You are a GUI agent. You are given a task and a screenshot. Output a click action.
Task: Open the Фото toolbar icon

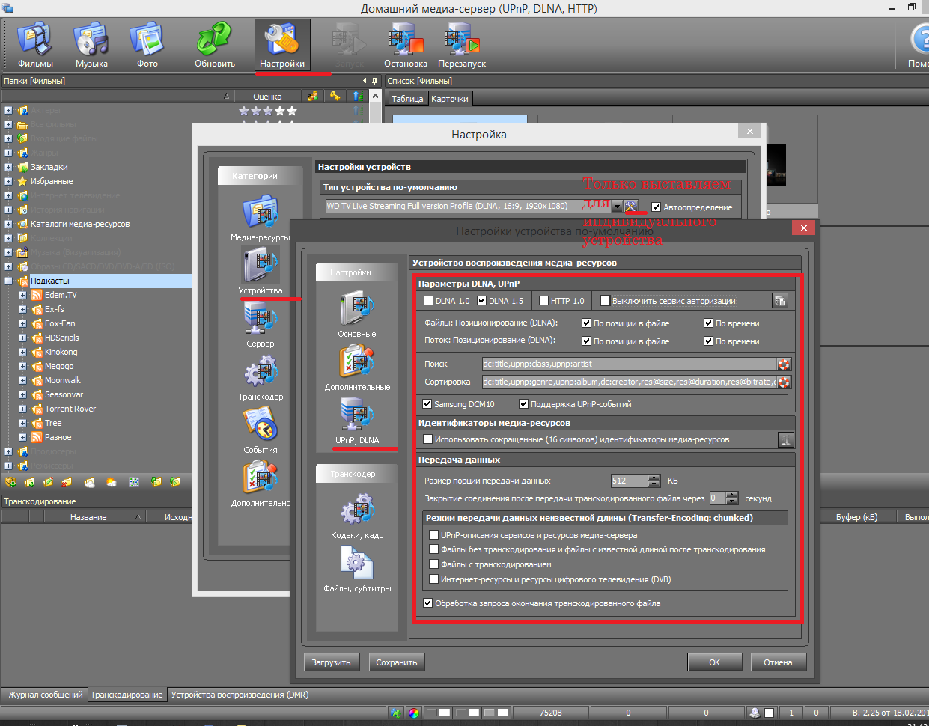point(147,45)
